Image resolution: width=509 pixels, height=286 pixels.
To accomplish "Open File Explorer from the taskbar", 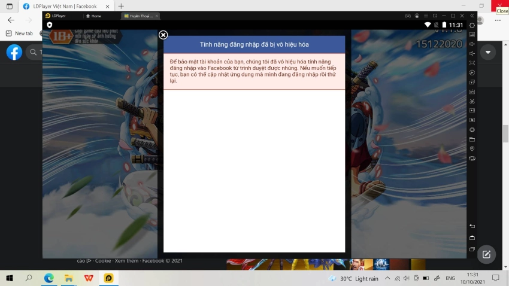I will pyautogui.click(x=68, y=278).
